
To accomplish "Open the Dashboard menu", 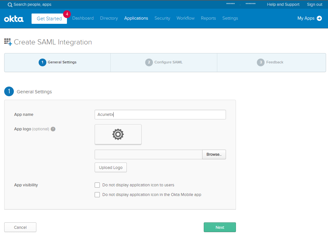I will pyautogui.click(x=83, y=18).
